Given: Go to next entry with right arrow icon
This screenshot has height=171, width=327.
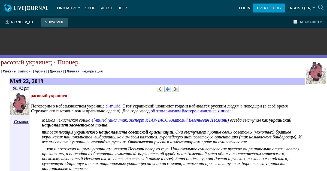Looking at the screenshot, I should 175,89.
